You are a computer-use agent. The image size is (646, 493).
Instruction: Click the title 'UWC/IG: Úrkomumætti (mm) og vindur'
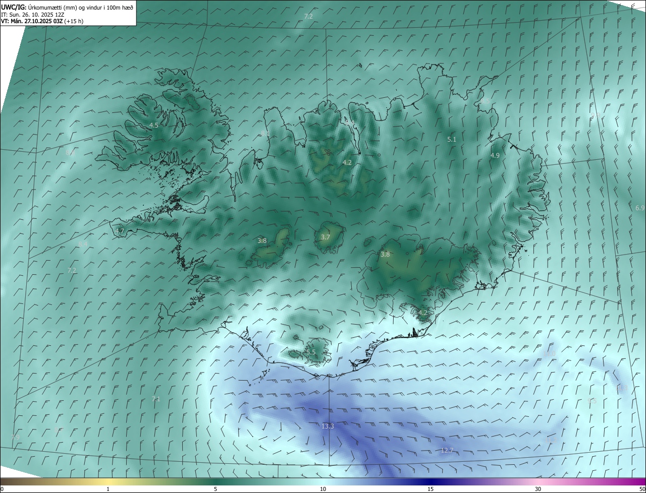point(67,8)
